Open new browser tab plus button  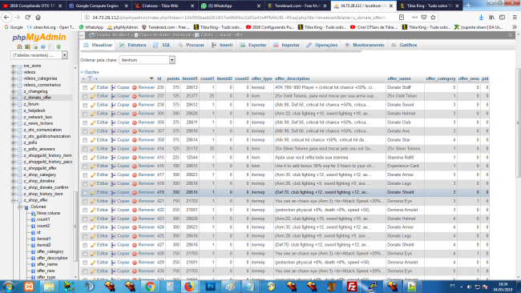[468, 6]
